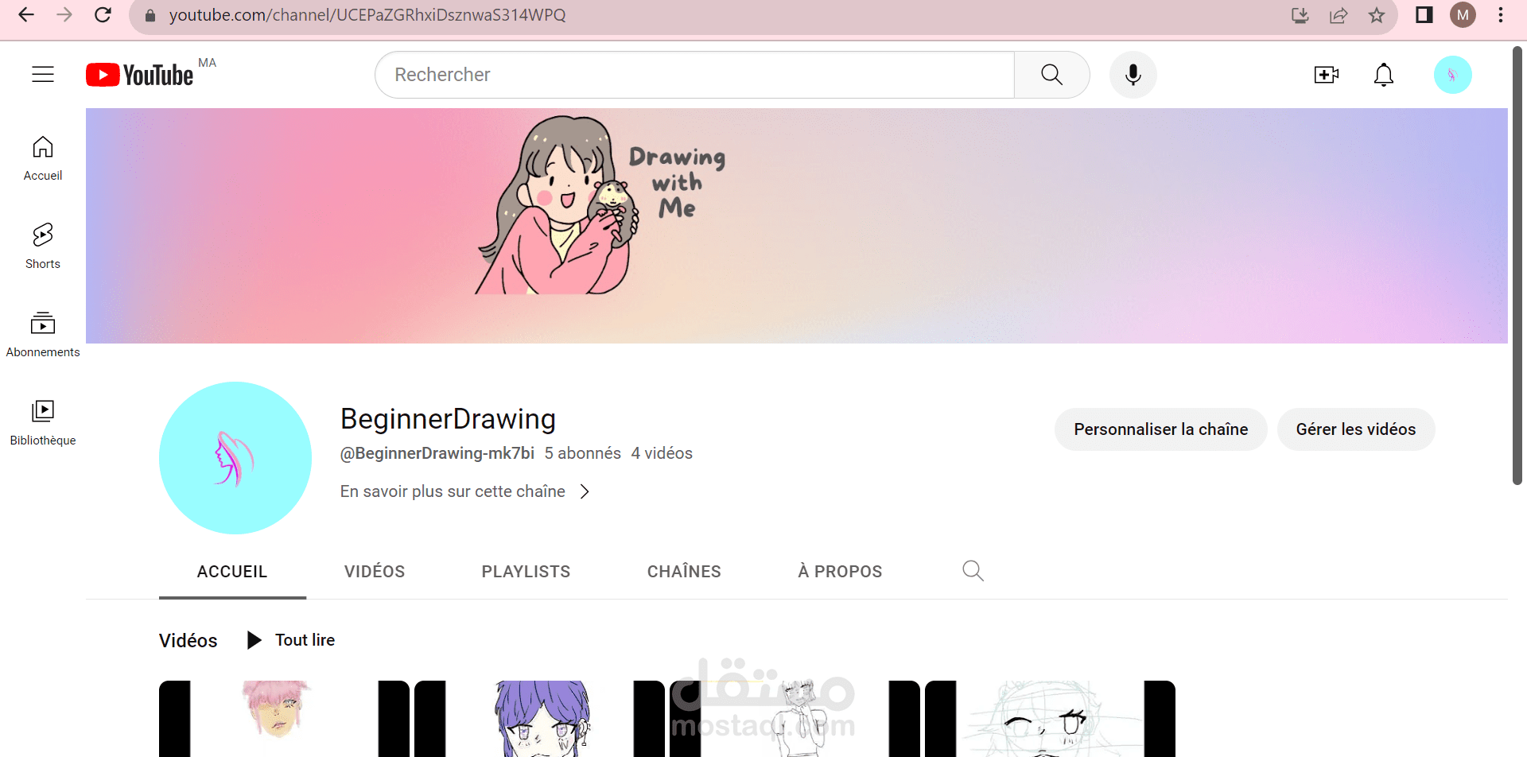Viewport: 1527px width, 757px height.
Task: Open the Create video icon
Action: (x=1326, y=75)
